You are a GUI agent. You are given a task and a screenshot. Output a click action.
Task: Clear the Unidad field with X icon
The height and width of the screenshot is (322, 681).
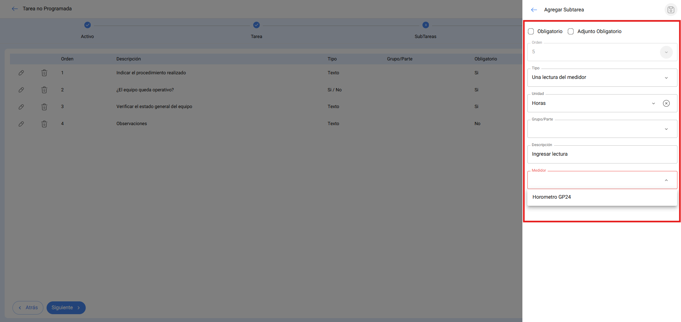point(666,103)
